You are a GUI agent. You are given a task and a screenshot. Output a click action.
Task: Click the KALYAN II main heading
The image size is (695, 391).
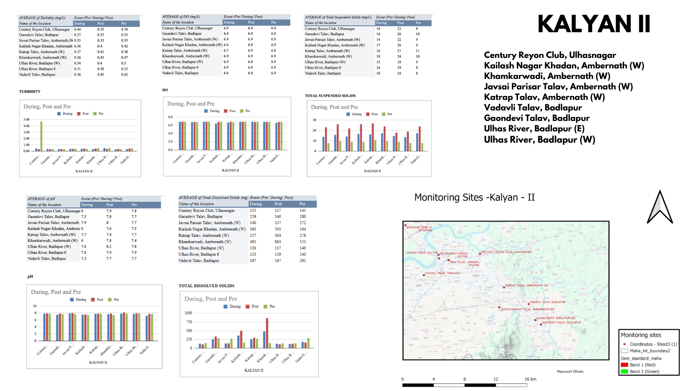594,25
